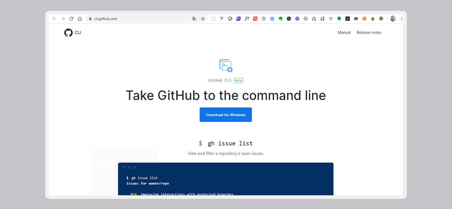Click the 'Take GitHub to the command line' heading
Image resolution: width=452 pixels, height=209 pixels.
tap(226, 95)
